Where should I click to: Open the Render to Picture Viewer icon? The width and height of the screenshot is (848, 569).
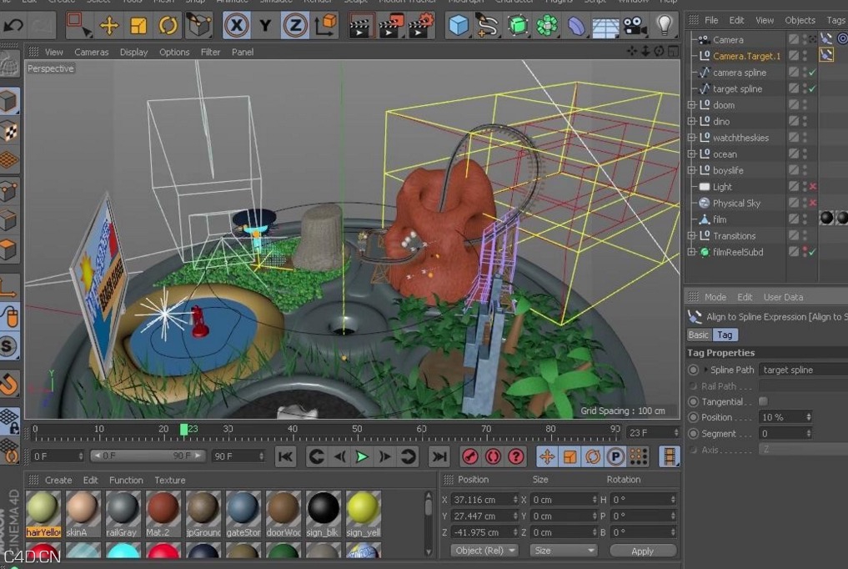click(x=390, y=25)
